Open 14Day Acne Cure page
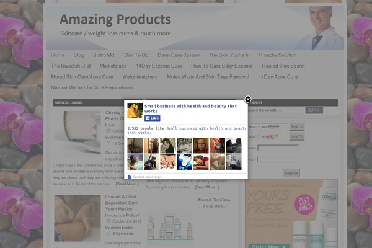This screenshot has height=248, width=372. pyautogui.click(x=278, y=77)
